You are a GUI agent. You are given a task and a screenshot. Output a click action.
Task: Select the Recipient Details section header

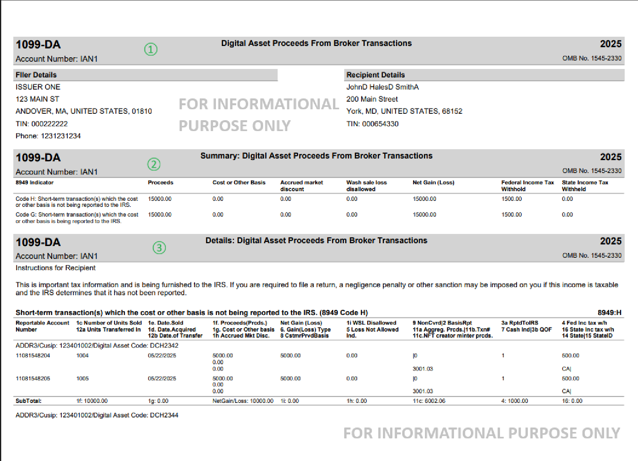click(x=375, y=75)
